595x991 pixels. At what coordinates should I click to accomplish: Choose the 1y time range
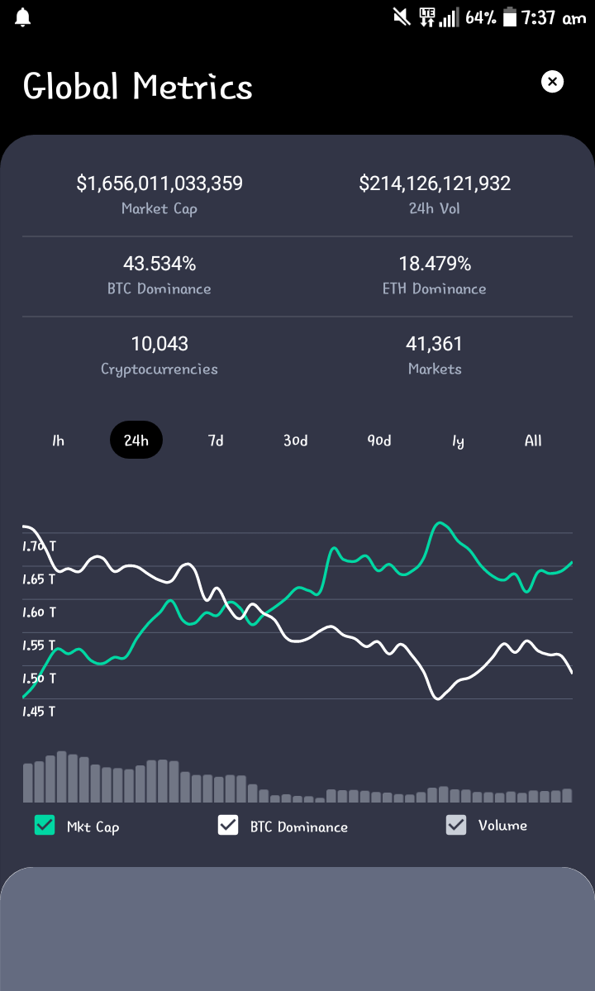click(x=458, y=441)
